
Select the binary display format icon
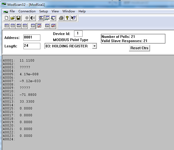click(x=7, y=26)
